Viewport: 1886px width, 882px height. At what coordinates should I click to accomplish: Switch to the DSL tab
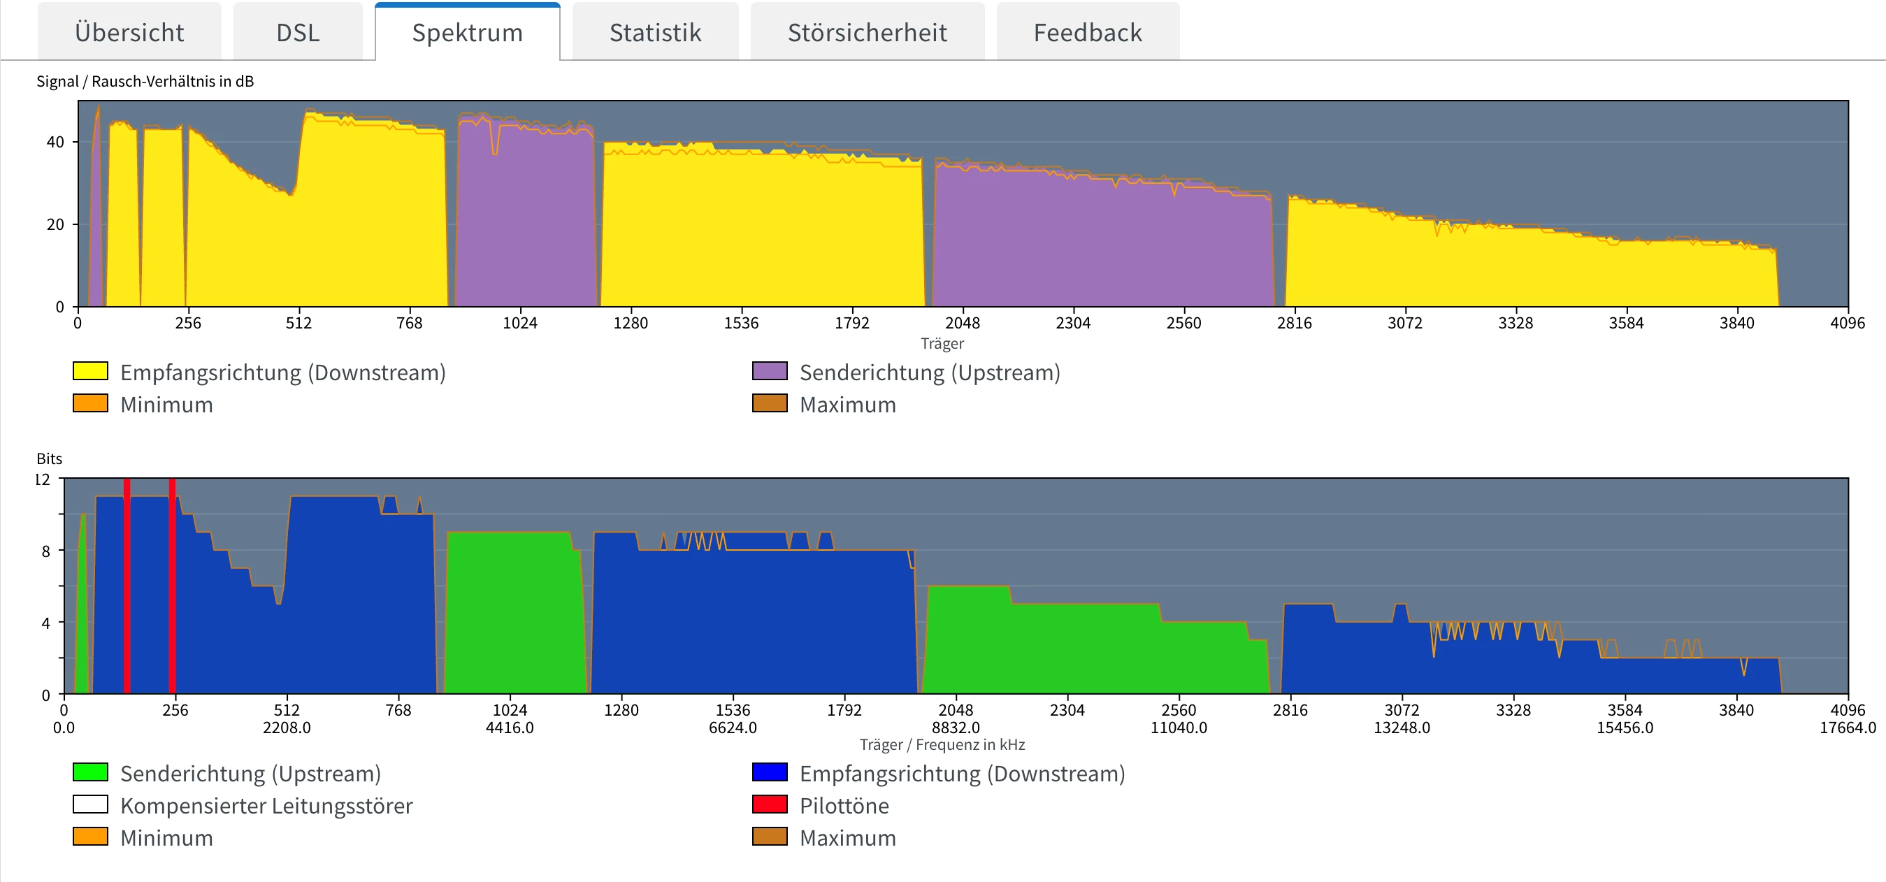click(297, 32)
